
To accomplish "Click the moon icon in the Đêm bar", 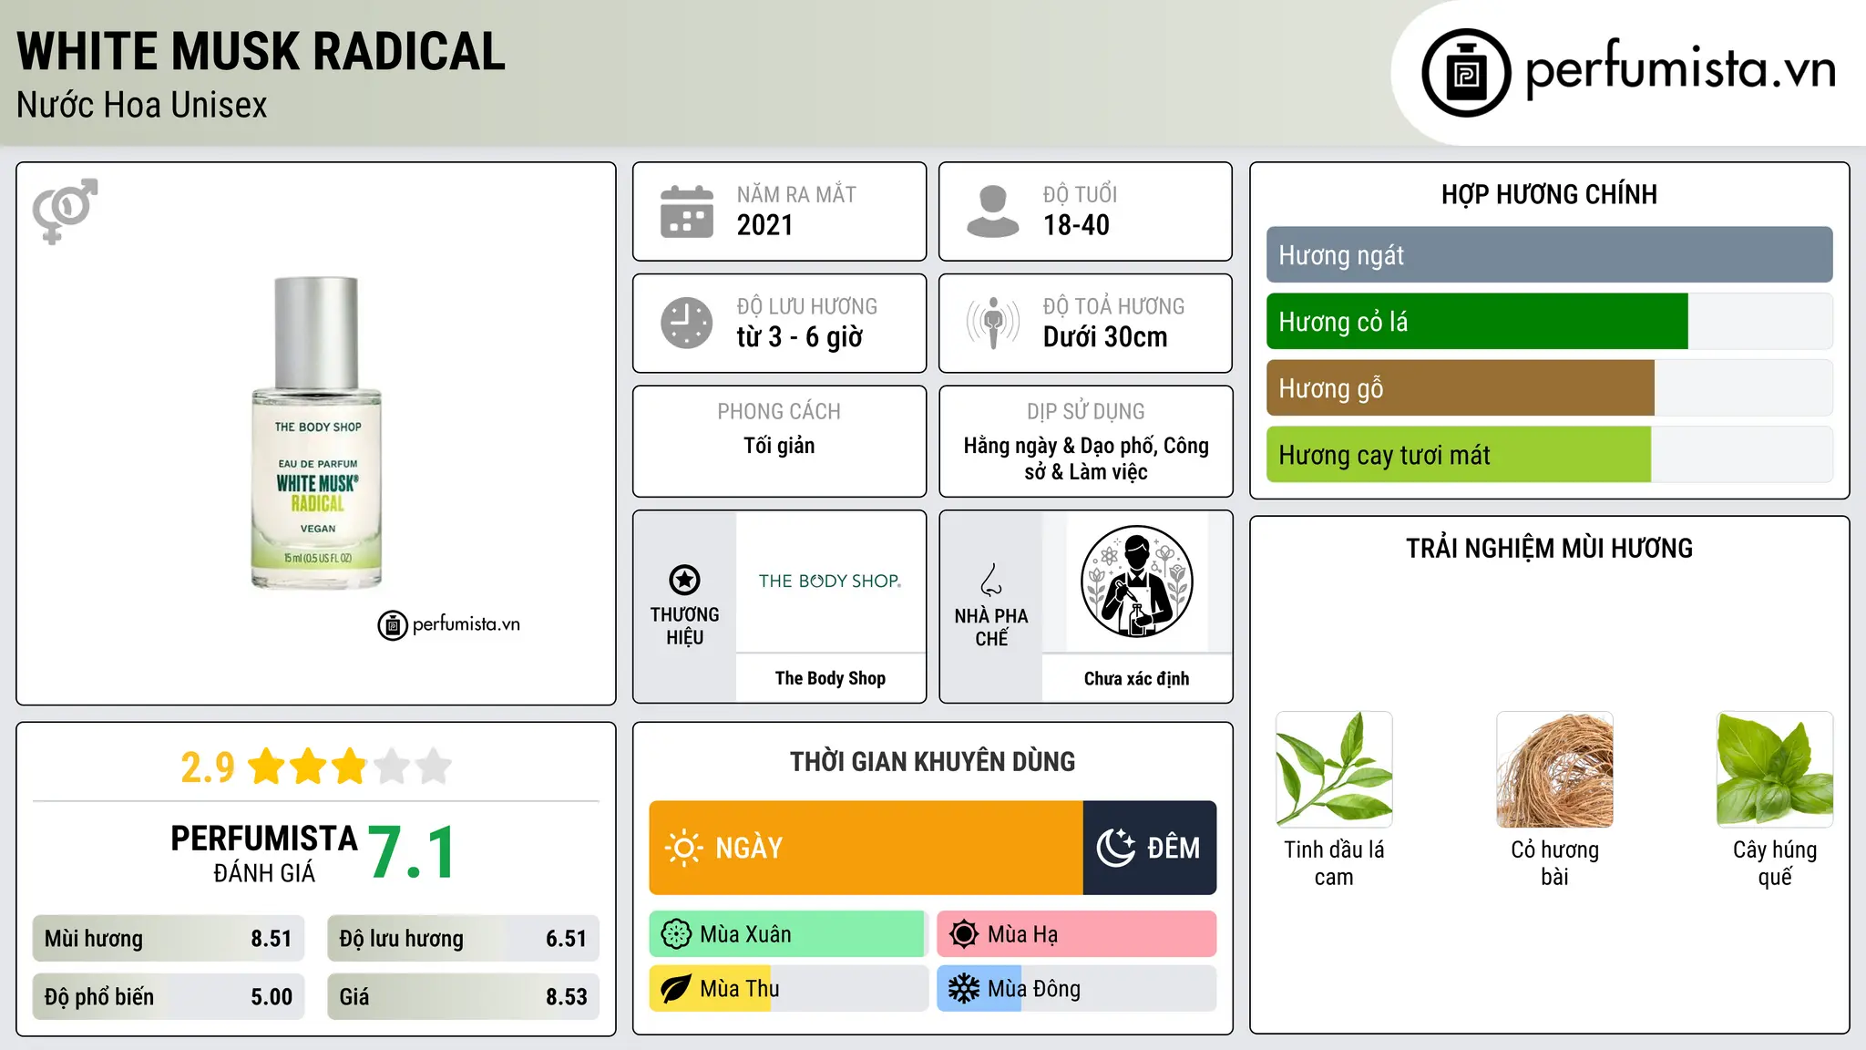I will (x=1115, y=848).
